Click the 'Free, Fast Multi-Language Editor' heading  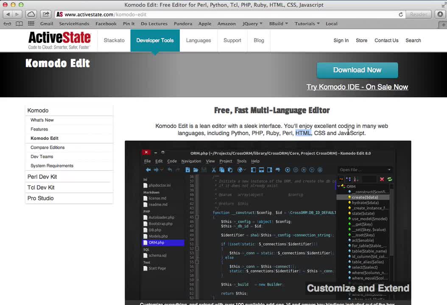[272, 110]
